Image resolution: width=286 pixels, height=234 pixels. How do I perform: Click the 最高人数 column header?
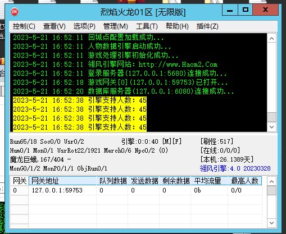coord(245,181)
